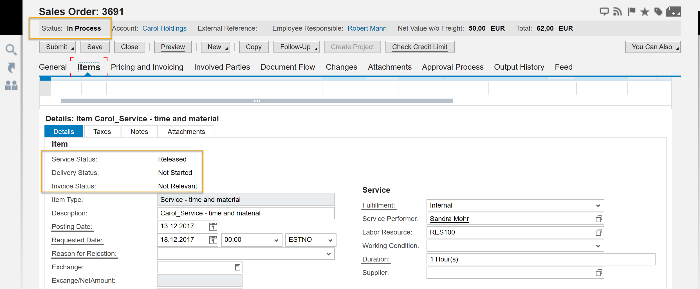The image size is (700, 289).
Task: Open the RES100 labor resource link
Action: pos(442,232)
